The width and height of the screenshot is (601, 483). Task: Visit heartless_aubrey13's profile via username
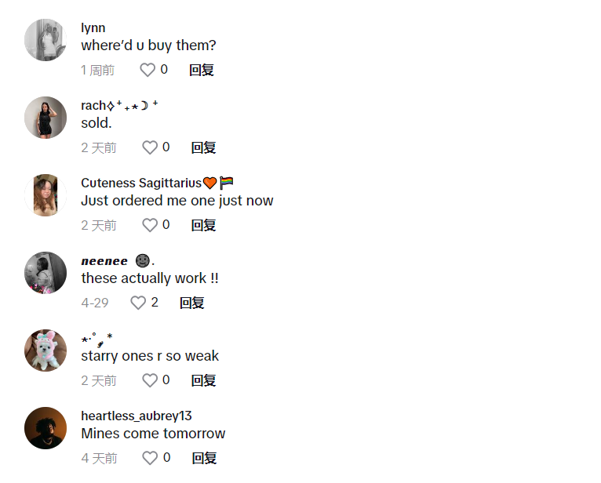coord(136,416)
